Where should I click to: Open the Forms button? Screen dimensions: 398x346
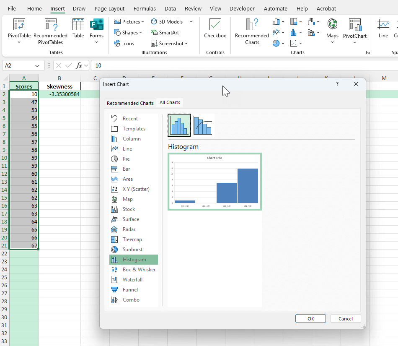click(x=96, y=31)
